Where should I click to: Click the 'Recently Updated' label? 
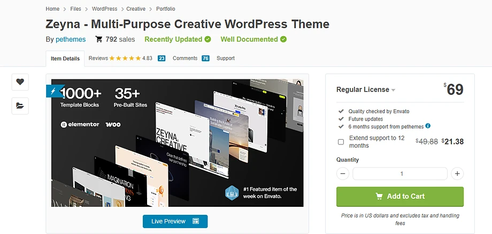pyautogui.click(x=173, y=39)
